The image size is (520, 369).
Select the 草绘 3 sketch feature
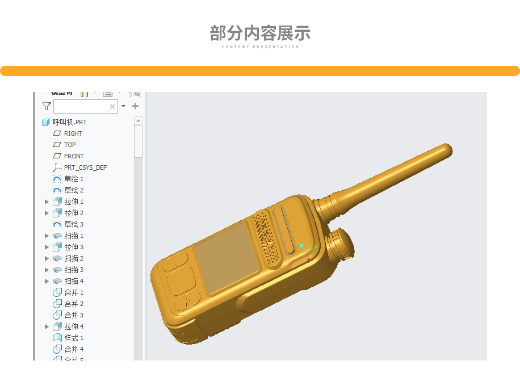68,224
